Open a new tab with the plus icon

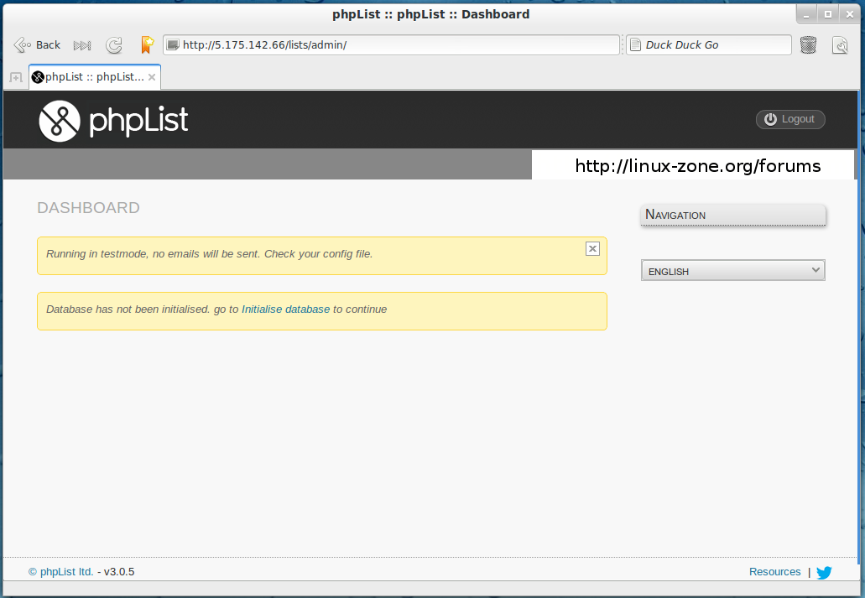click(x=15, y=77)
